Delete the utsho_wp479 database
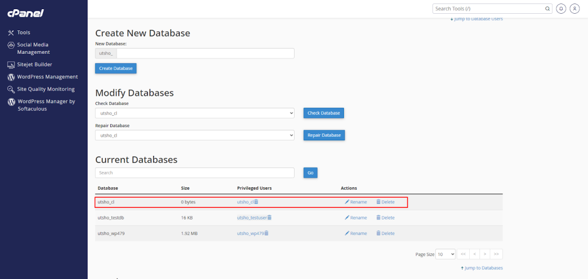This screenshot has height=279, width=588. [385, 233]
